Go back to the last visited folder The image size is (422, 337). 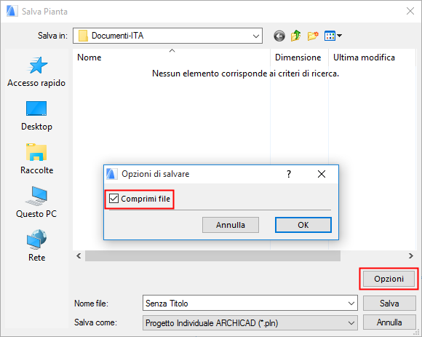tap(279, 36)
